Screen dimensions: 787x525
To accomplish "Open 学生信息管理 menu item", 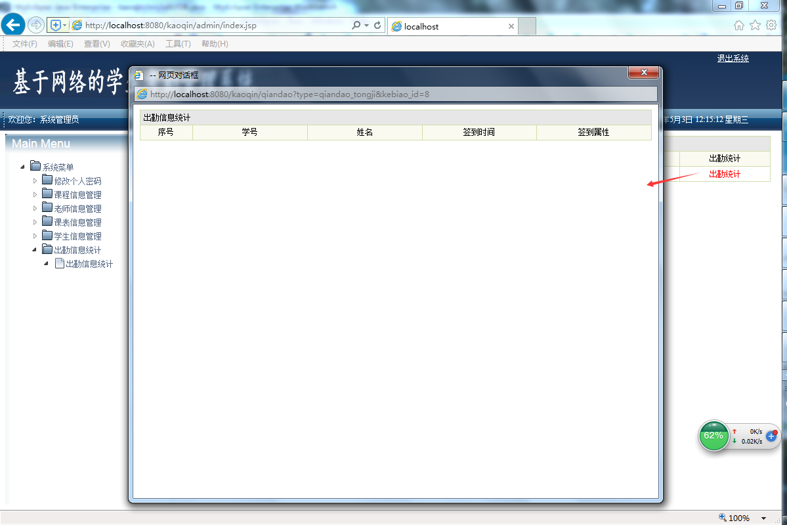I will point(78,236).
